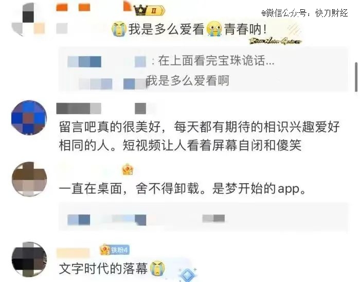Select the comment 留言吧真的很美好
Screen dimensions: 360x282
click(200, 136)
